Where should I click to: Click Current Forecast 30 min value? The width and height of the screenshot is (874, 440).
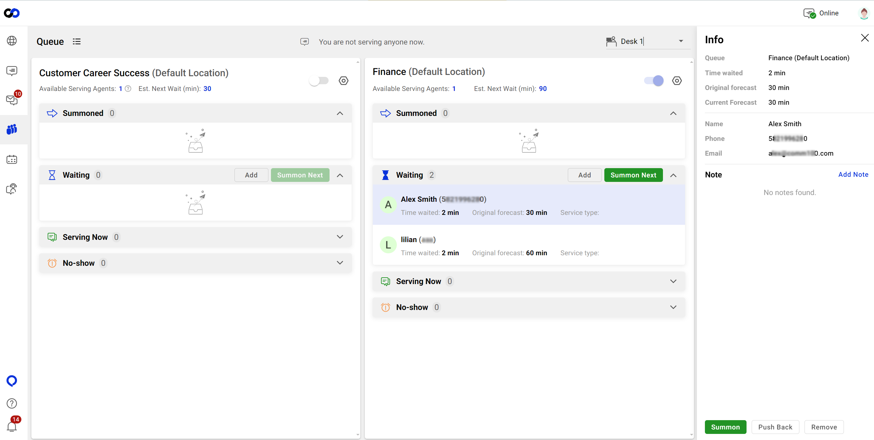click(x=779, y=102)
